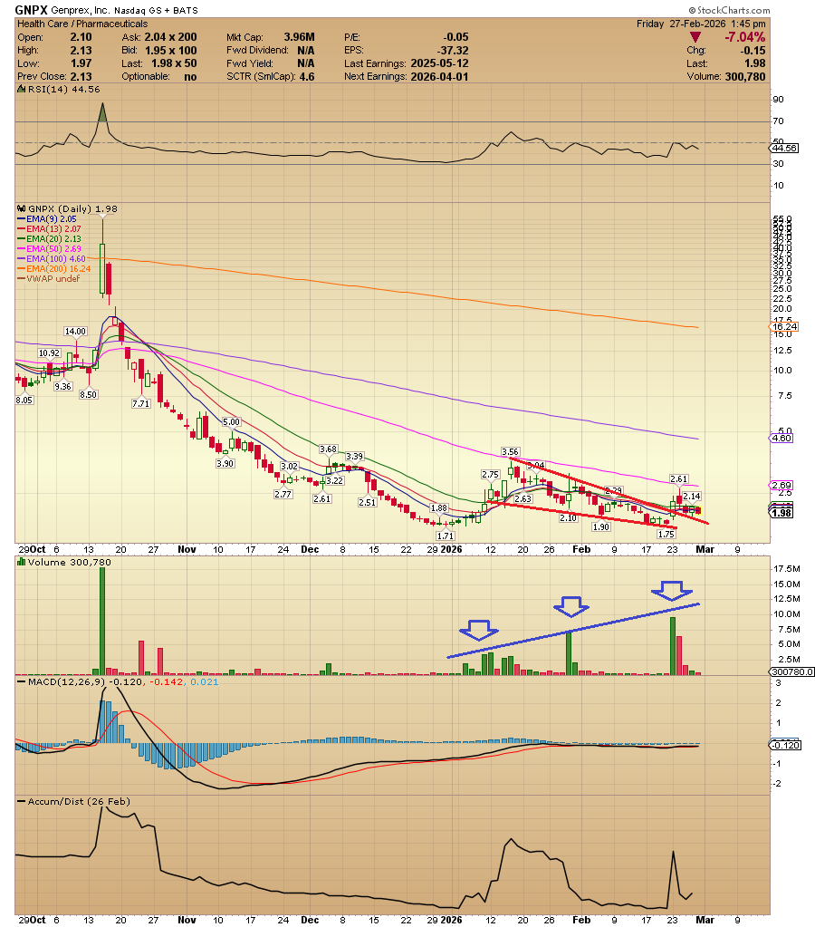Click the Ask quote 2.04 x 200
815x927 pixels.
point(171,37)
